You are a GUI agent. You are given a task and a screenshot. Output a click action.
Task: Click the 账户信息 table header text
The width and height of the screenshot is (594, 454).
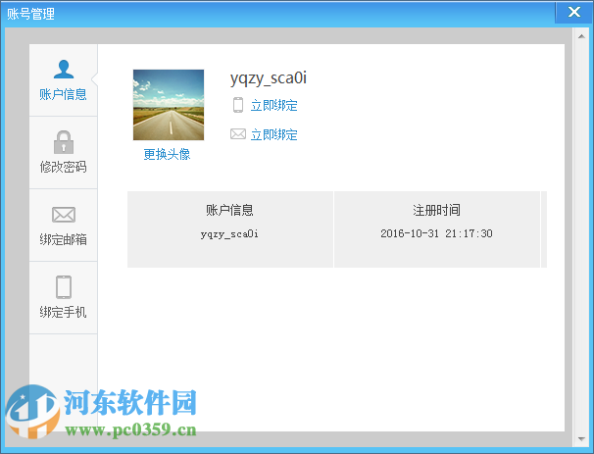point(229,210)
